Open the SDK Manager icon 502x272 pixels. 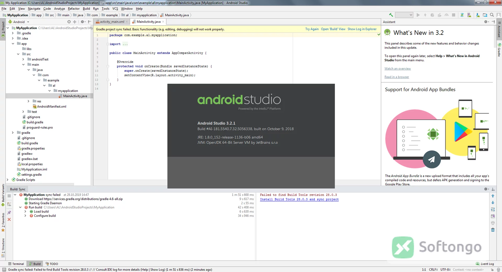point(478,15)
